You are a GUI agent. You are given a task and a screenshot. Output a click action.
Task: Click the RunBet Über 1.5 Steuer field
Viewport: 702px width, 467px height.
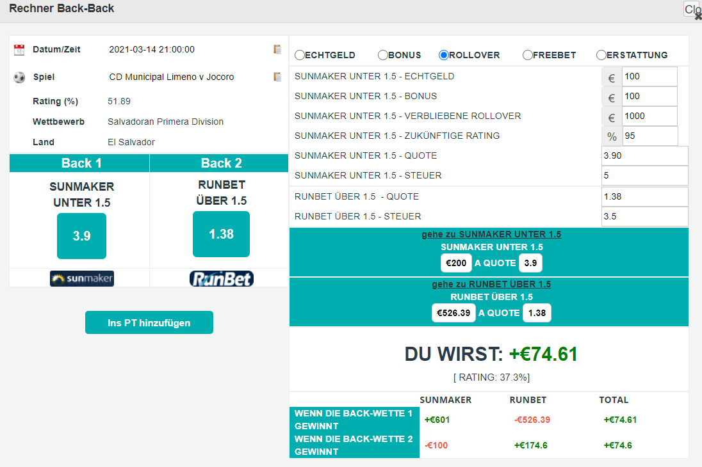(x=644, y=216)
